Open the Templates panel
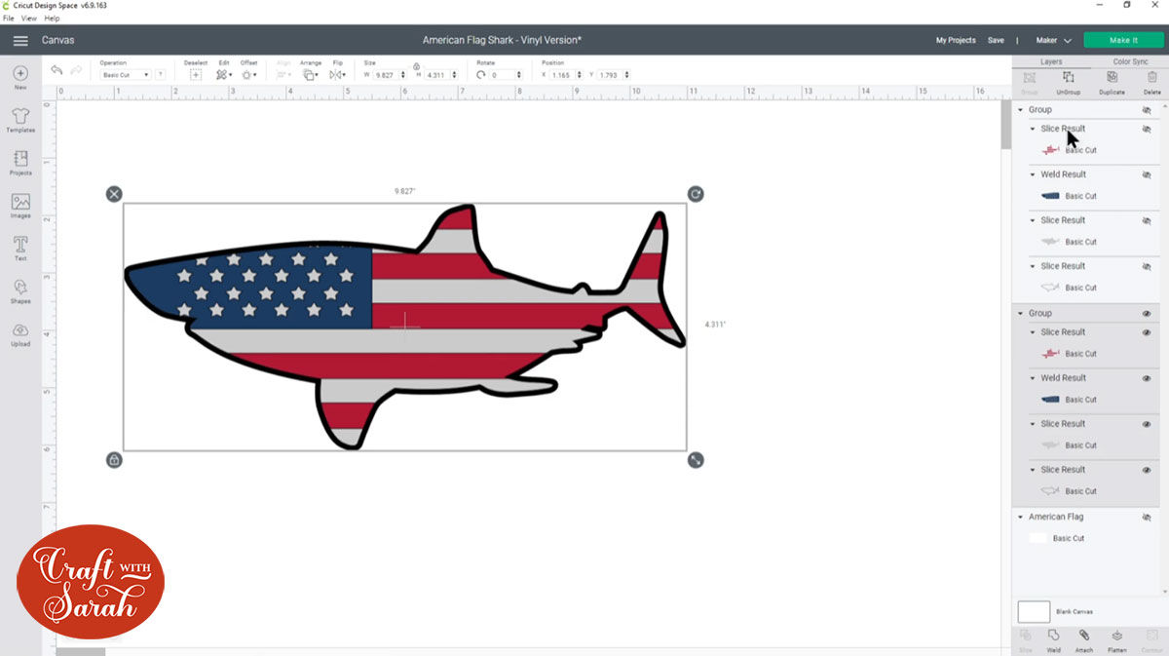Screen dimensions: 1169x656 point(20,120)
